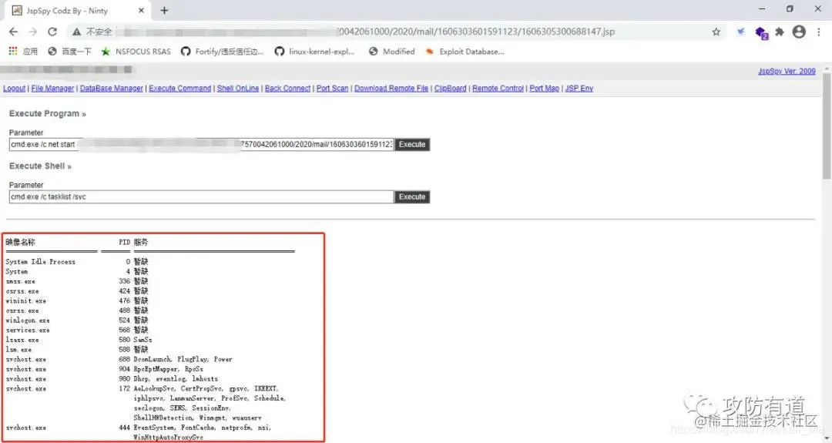
Task: Click the 'lsm.exe' process name
Action: coord(18,350)
